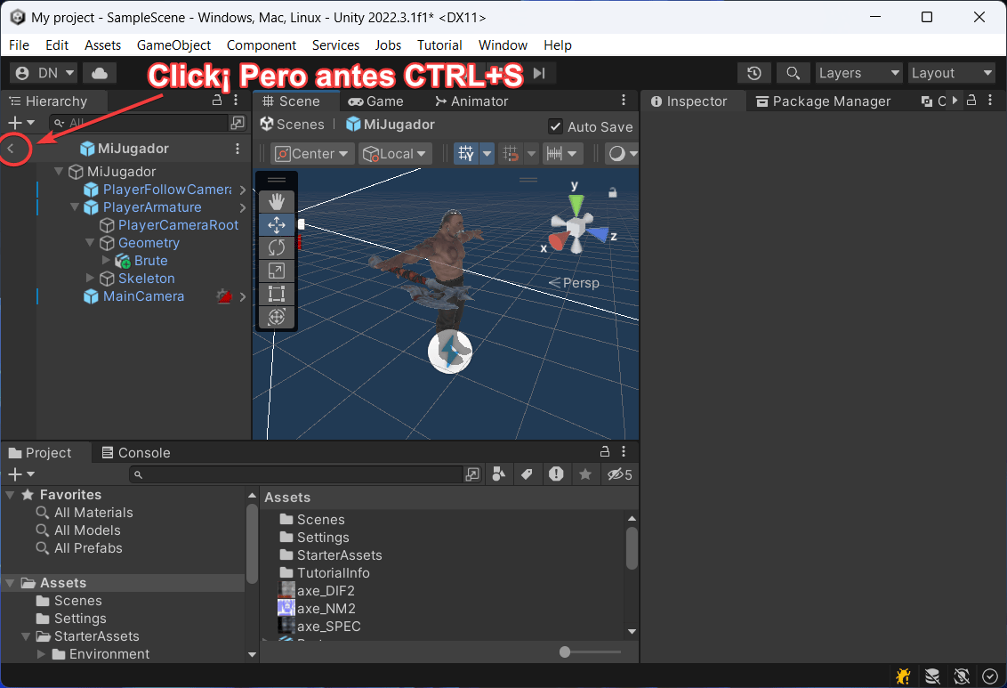Toggle hidden packages visibility count icon

coord(620,474)
